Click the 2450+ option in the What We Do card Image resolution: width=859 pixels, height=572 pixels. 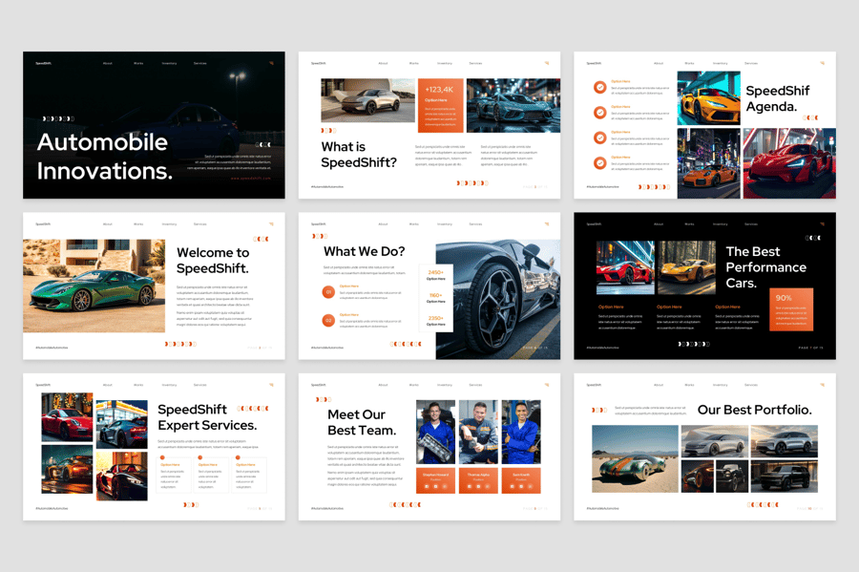435,275
